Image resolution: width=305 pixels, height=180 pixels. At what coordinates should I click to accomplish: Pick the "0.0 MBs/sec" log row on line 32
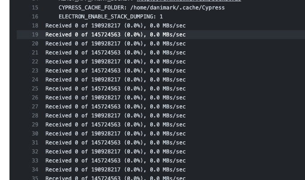pos(116,152)
